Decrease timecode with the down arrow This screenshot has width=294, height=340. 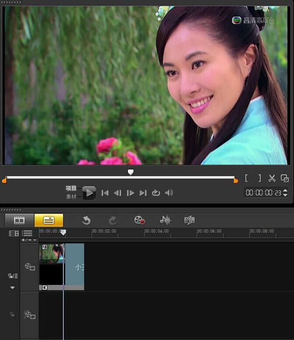coord(285,195)
